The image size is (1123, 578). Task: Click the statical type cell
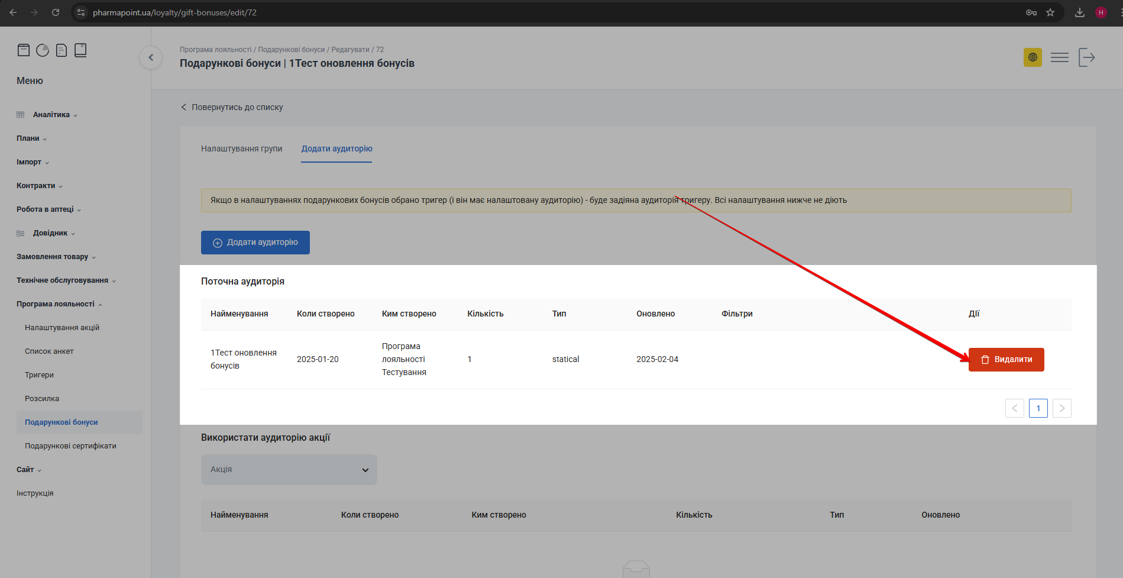[566, 360]
